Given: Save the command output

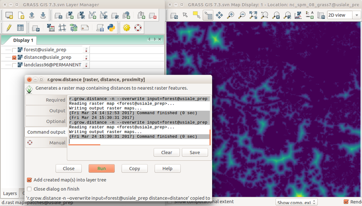Looking at the screenshot, I should pyautogui.click(x=195, y=153).
